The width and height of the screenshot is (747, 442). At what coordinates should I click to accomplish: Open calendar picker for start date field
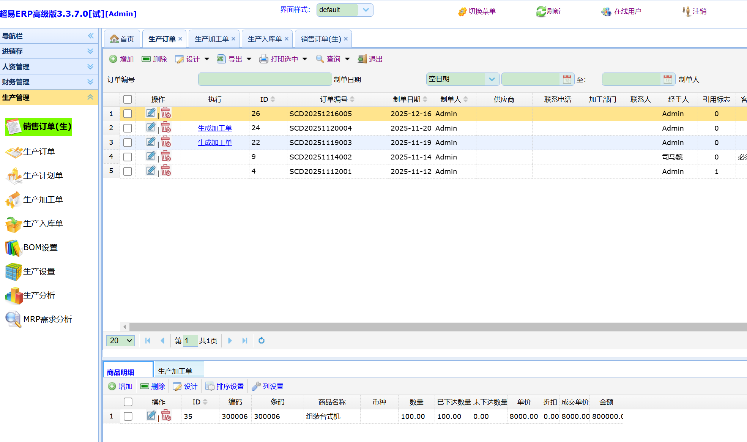(567, 79)
